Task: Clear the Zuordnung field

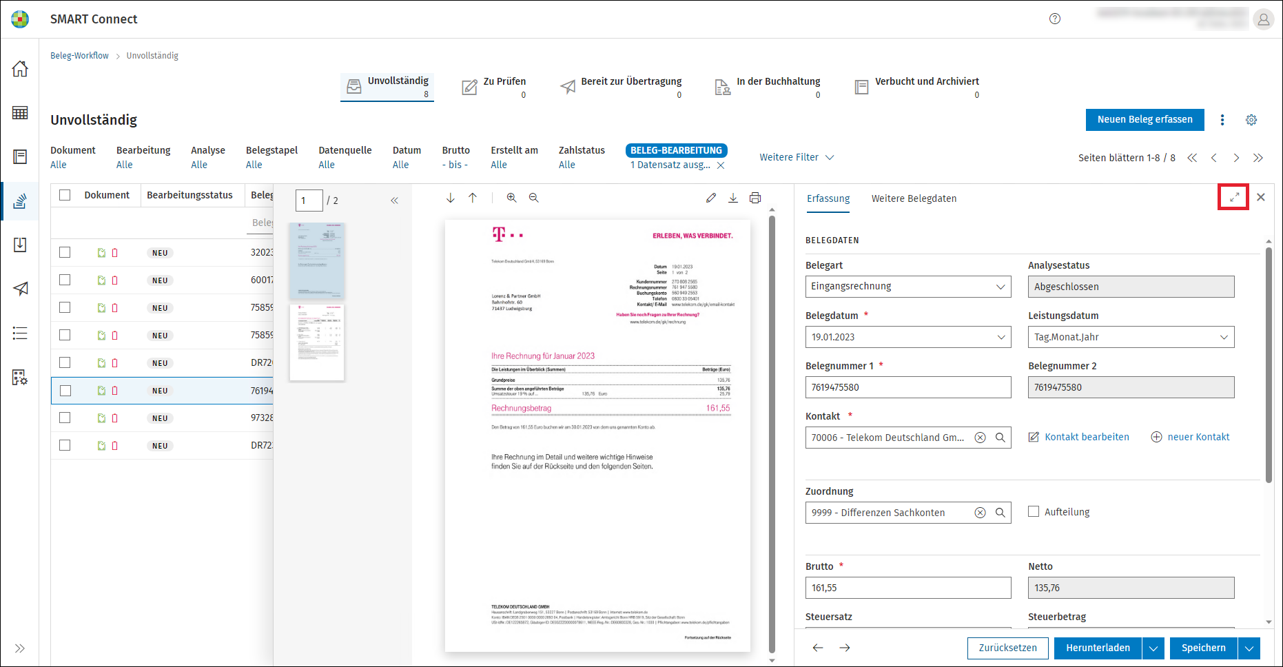Action: pos(980,513)
